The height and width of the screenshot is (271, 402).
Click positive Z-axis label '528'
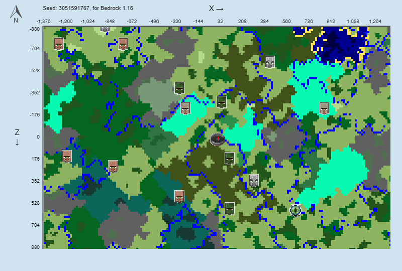click(36, 203)
